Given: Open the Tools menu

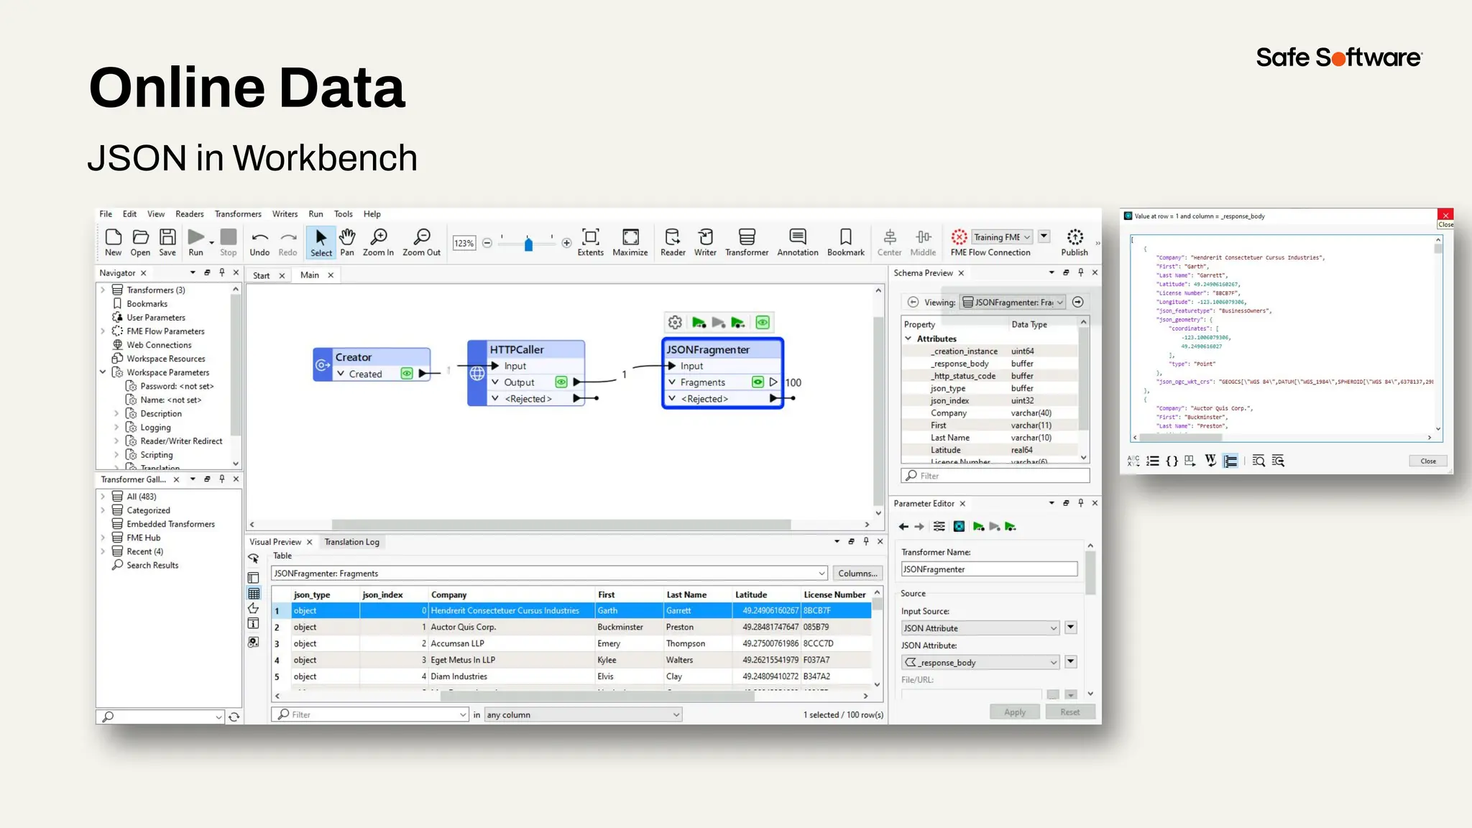Looking at the screenshot, I should click(344, 214).
